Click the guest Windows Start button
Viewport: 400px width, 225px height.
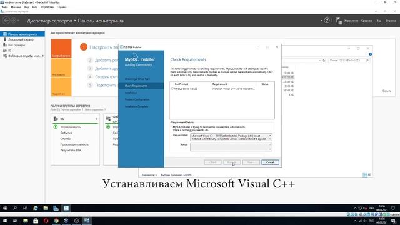click(x=4, y=208)
